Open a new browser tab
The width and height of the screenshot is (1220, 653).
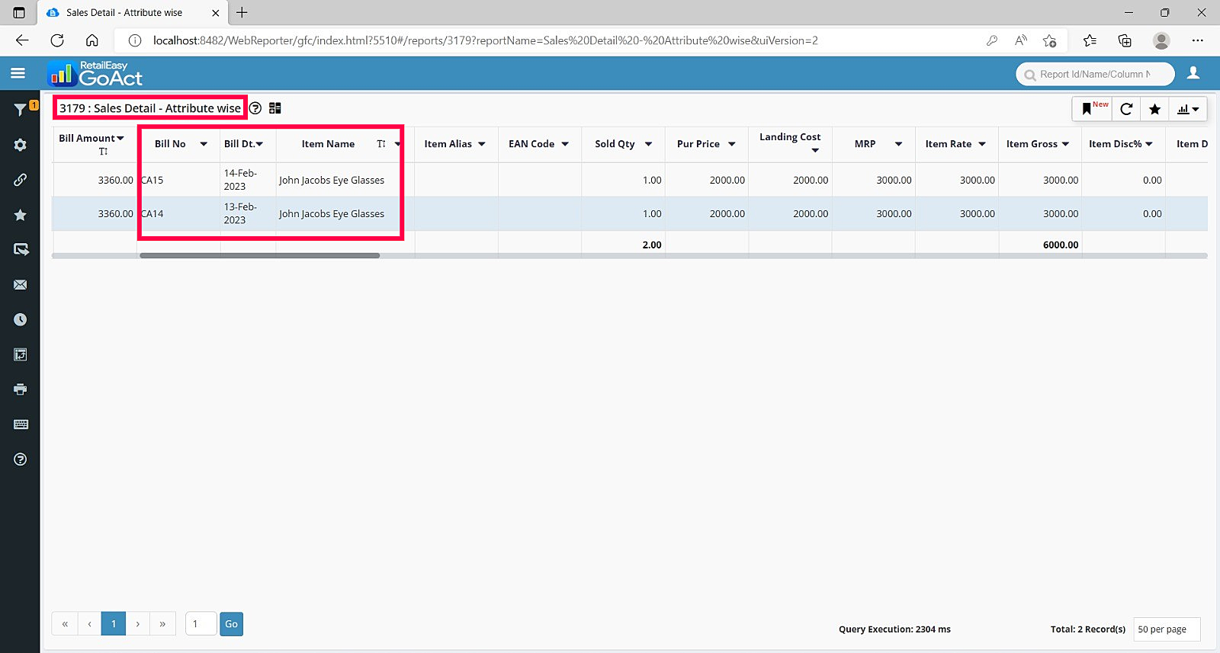(242, 12)
